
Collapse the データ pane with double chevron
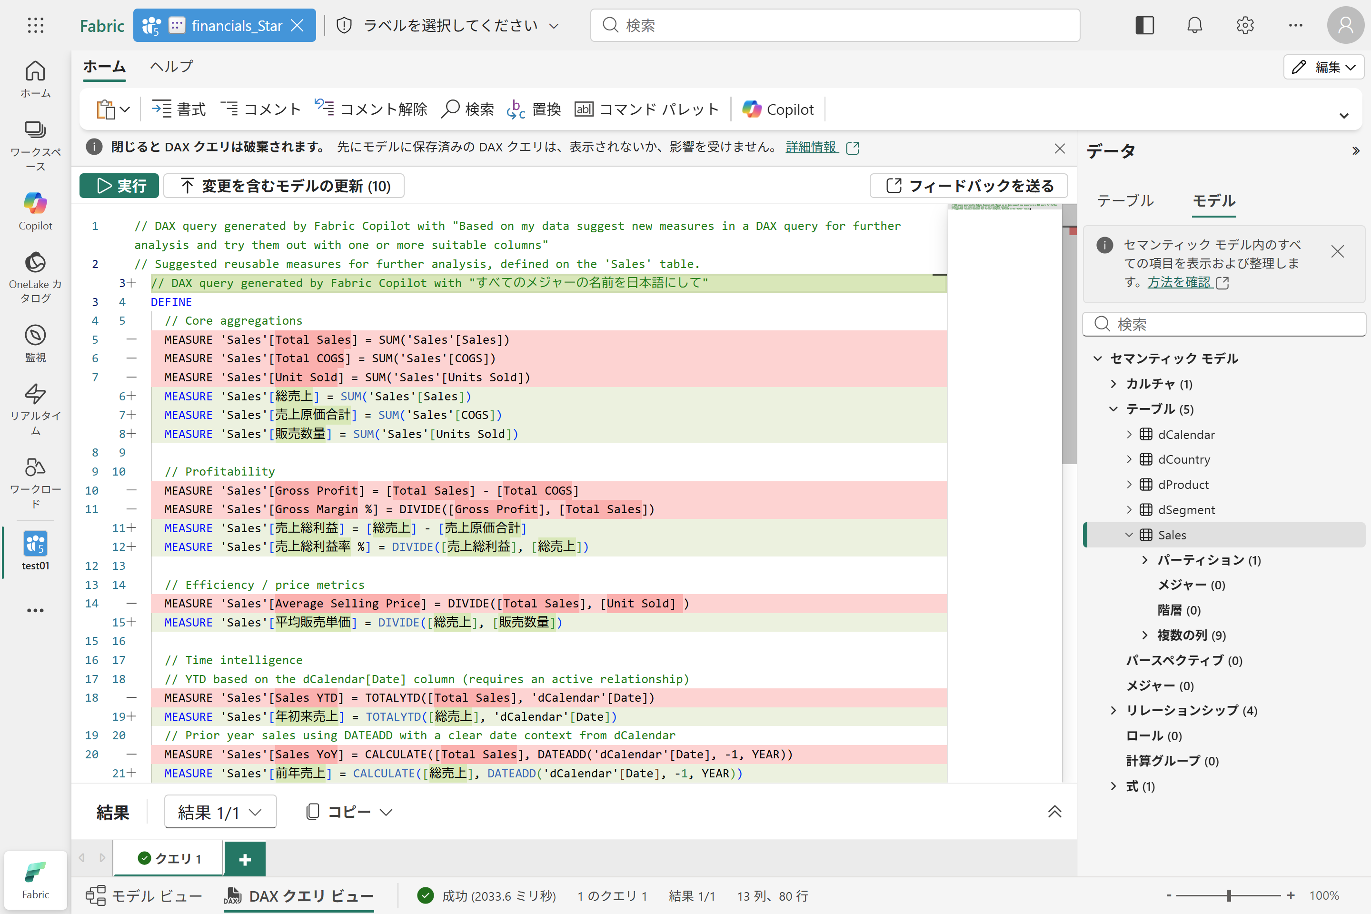coord(1355,151)
